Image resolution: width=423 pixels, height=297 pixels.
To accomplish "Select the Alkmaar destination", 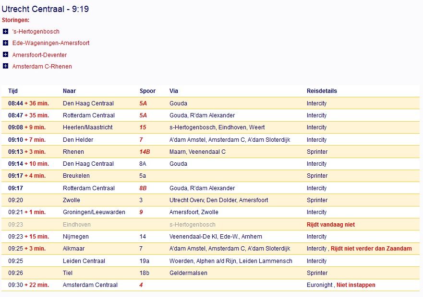I will [73, 249].
